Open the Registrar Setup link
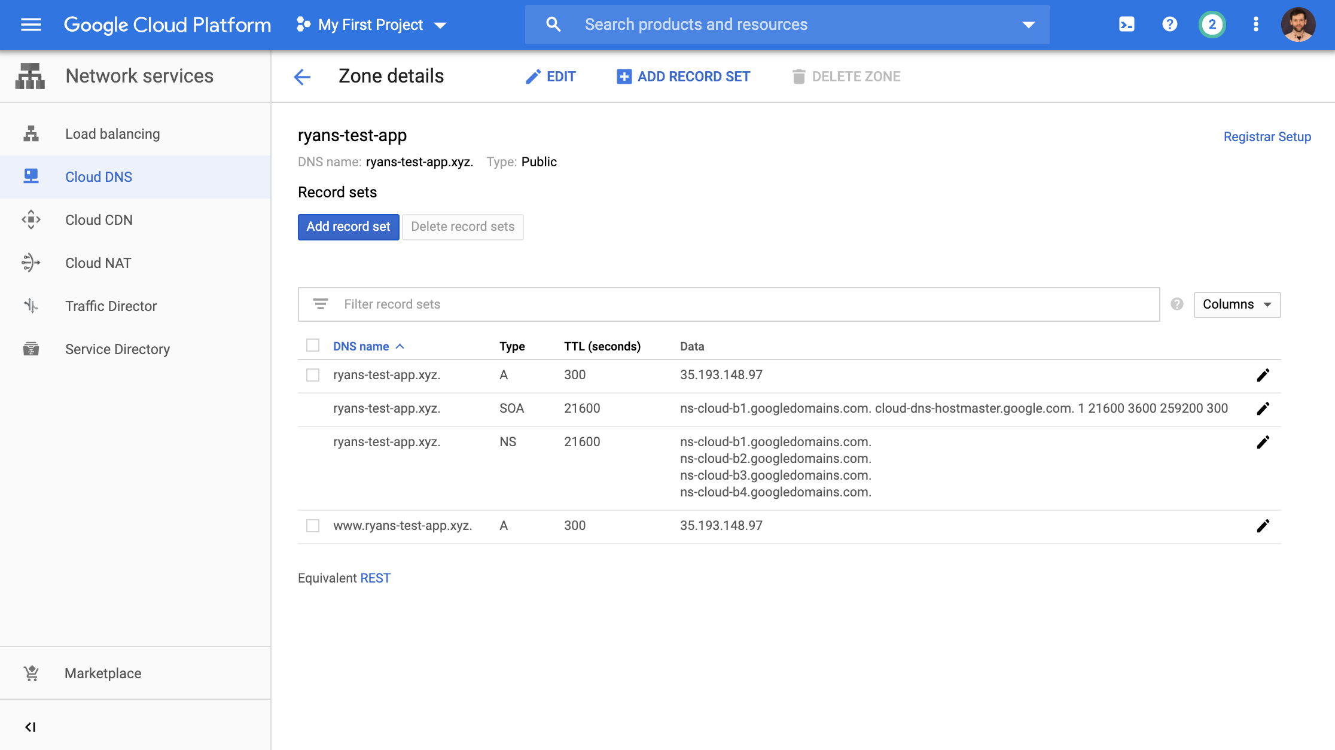Image resolution: width=1335 pixels, height=750 pixels. (1267, 136)
